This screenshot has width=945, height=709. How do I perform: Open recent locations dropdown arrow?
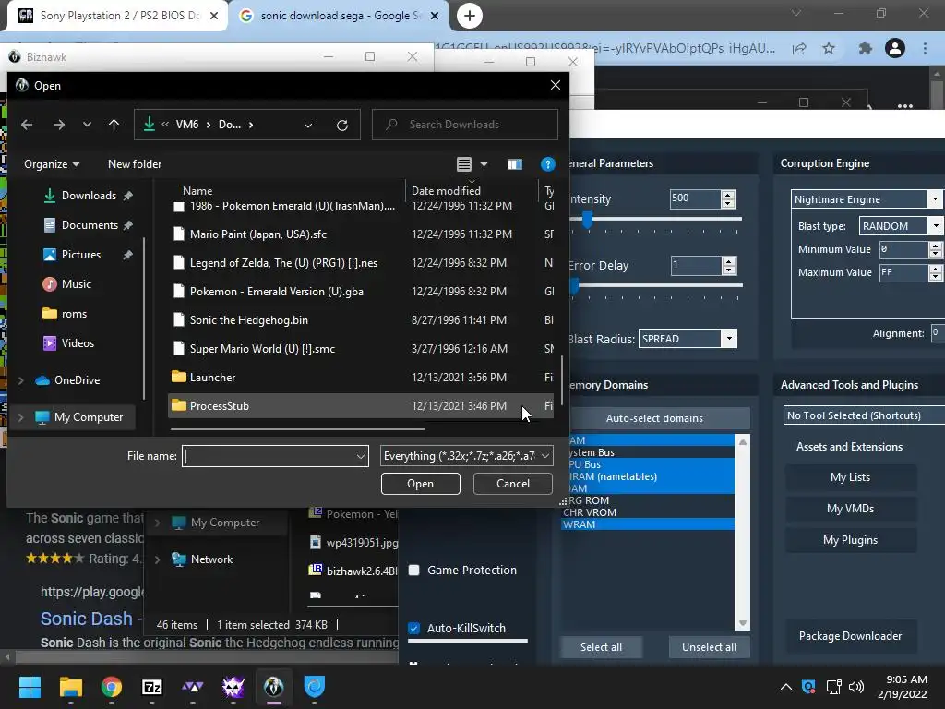(87, 125)
